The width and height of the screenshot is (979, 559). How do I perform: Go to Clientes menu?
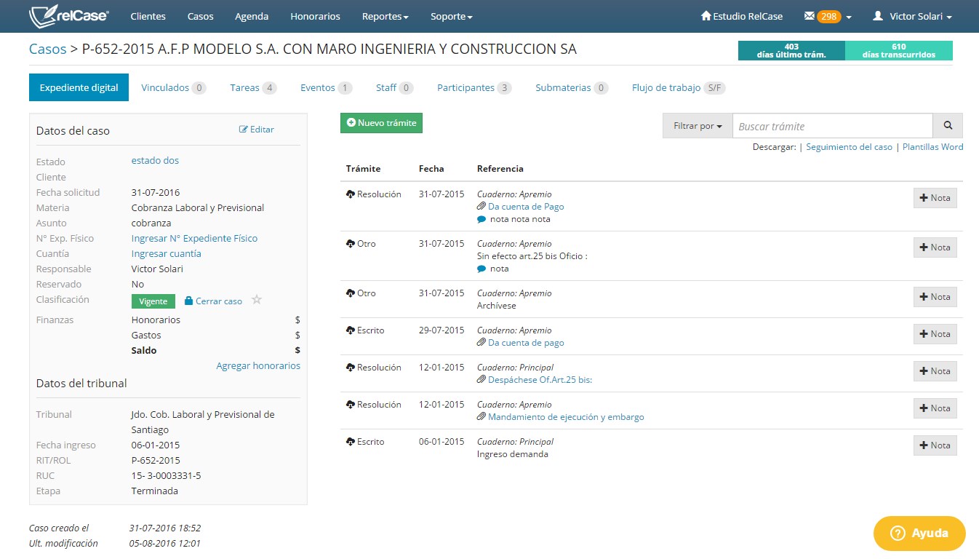pos(148,16)
